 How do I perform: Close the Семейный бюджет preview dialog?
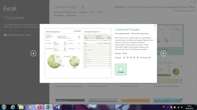click(x=155, y=26)
